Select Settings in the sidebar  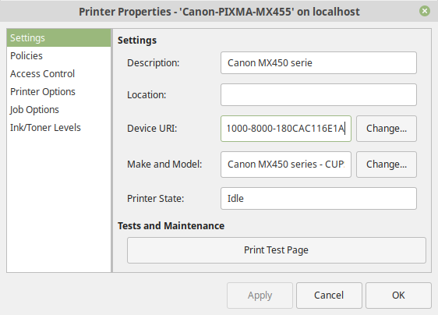(x=59, y=37)
